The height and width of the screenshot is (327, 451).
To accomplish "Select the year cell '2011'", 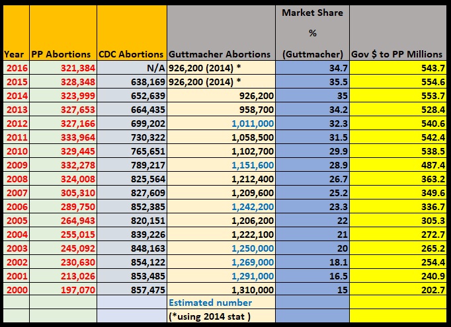I will click(x=17, y=137).
